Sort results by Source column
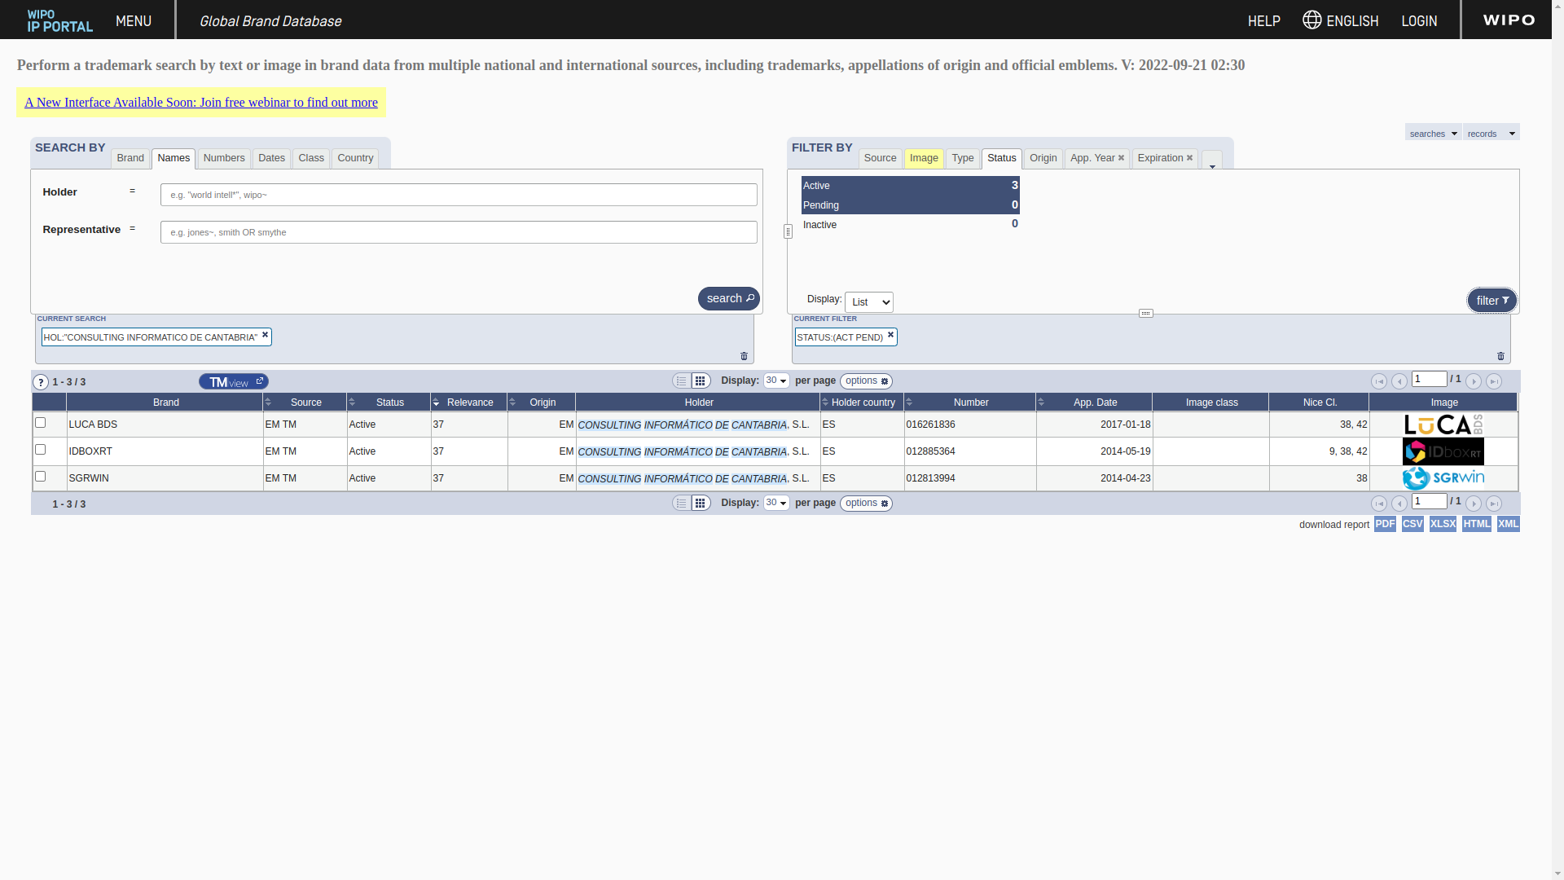 pos(305,403)
